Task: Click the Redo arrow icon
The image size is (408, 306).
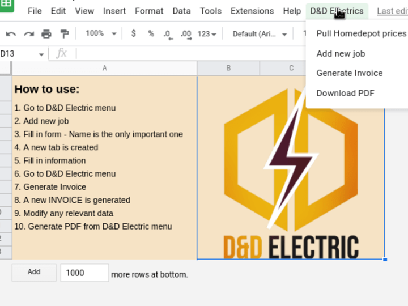Action: (x=29, y=34)
